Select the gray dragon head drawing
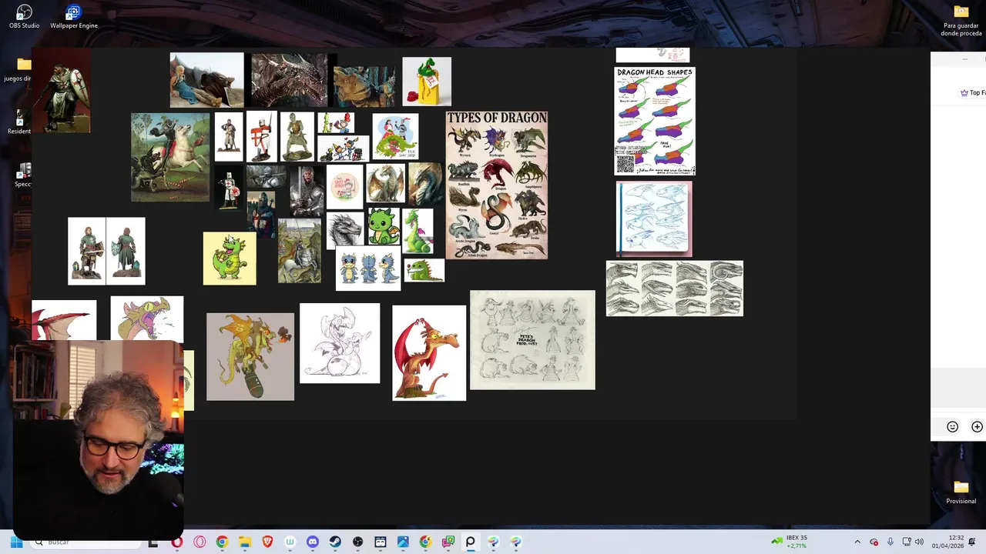Screen dimensions: 986x554 (x=345, y=230)
